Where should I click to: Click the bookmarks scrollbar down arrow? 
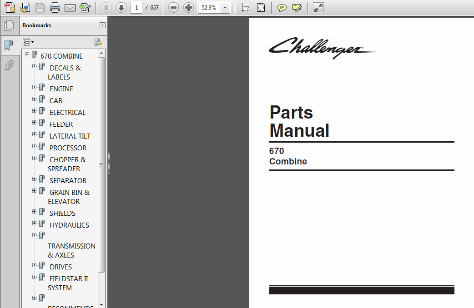pyautogui.click(x=101, y=305)
